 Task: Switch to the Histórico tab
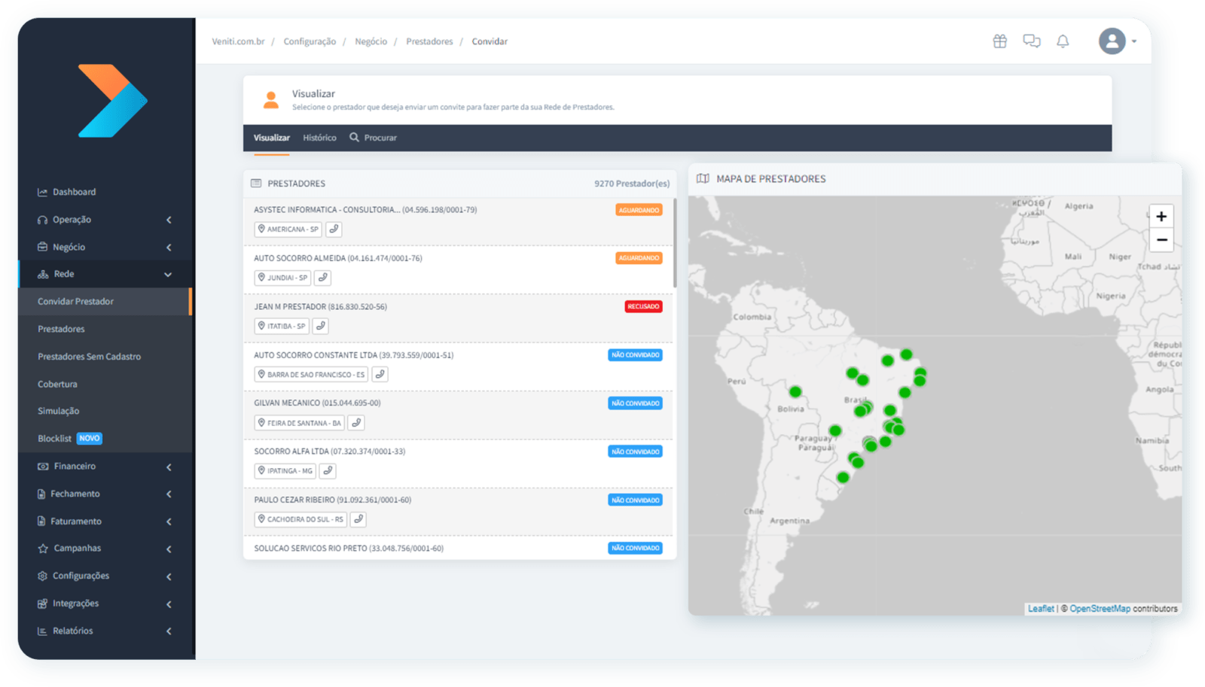pyautogui.click(x=319, y=138)
